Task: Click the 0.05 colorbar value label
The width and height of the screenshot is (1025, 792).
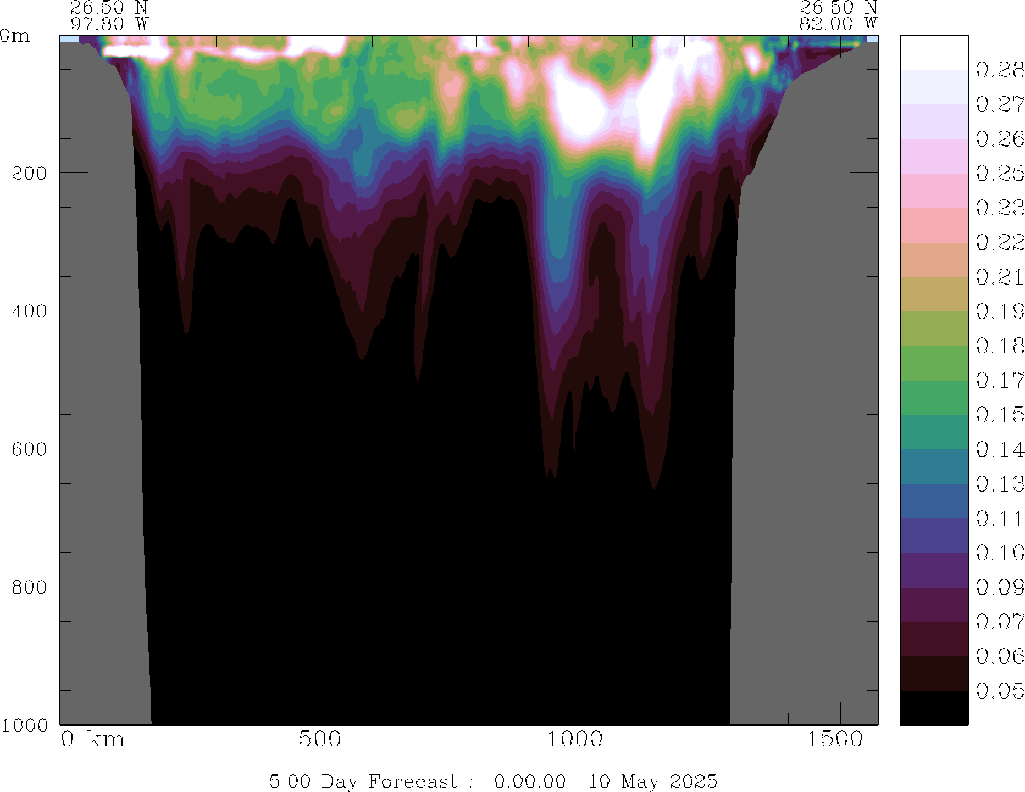Action: click(1000, 691)
